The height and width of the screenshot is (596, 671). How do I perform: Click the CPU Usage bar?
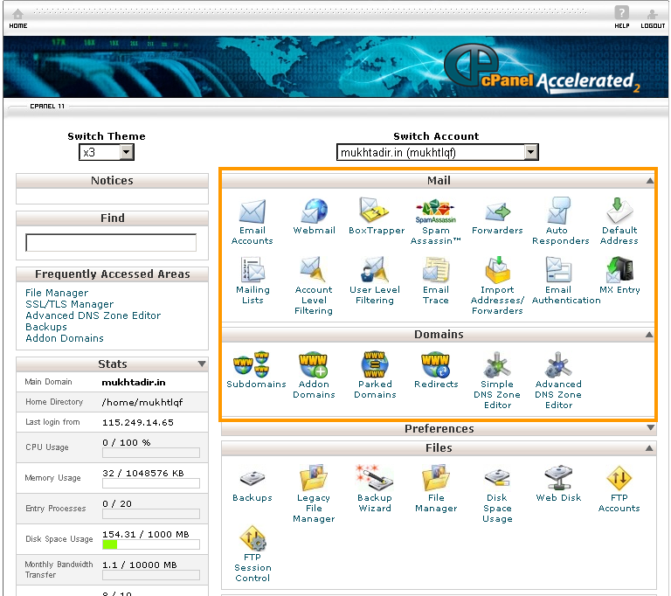click(150, 453)
